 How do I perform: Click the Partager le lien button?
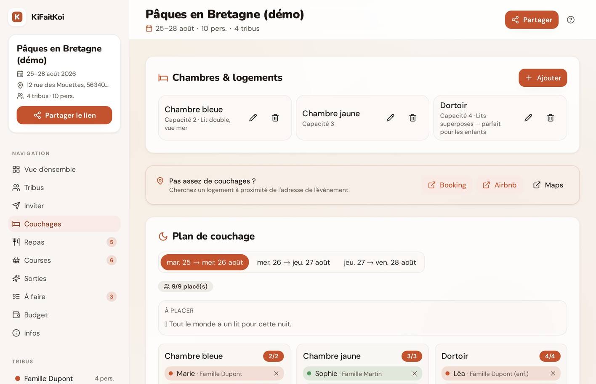64,115
